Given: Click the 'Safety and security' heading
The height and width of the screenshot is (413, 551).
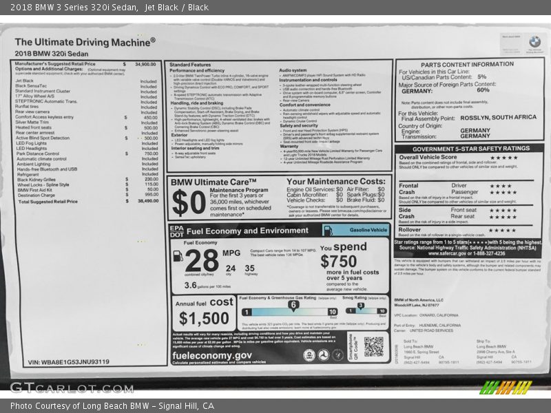Looking at the screenshot, I should coord(299,125).
